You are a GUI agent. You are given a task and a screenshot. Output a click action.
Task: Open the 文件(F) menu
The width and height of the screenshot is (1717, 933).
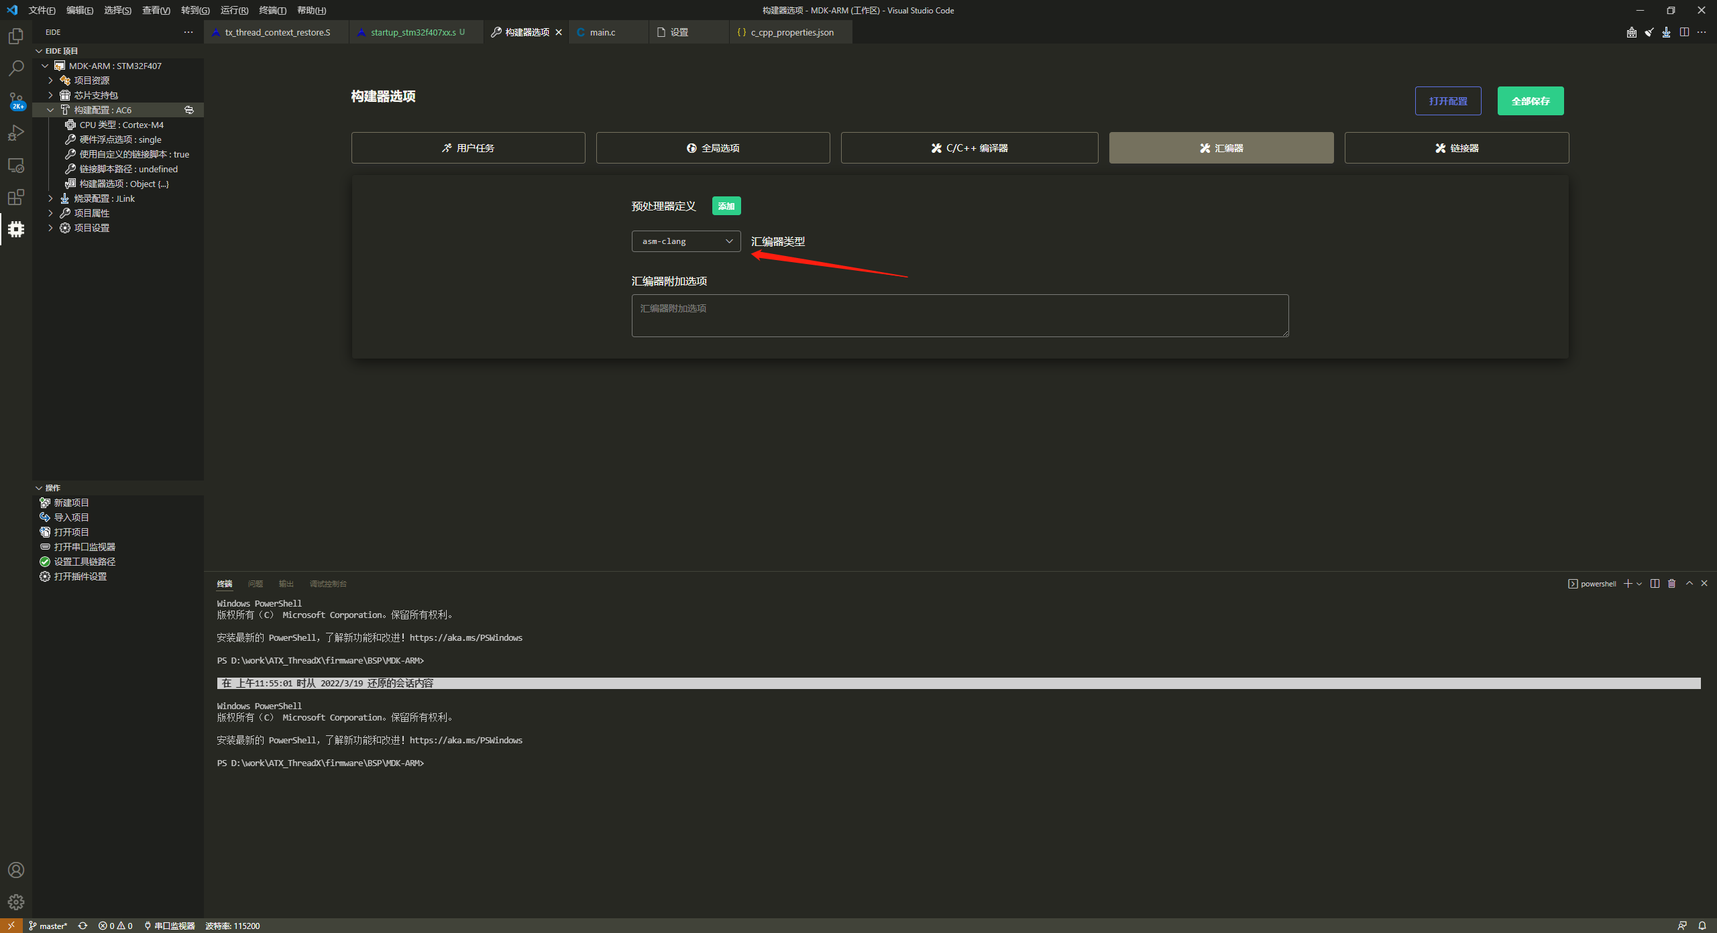tap(42, 10)
